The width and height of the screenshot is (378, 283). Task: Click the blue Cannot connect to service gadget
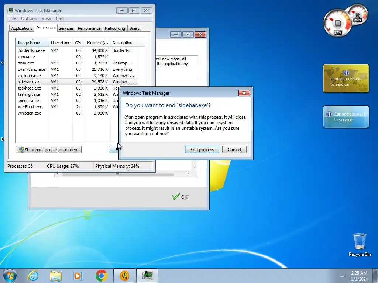pos(346,117)
